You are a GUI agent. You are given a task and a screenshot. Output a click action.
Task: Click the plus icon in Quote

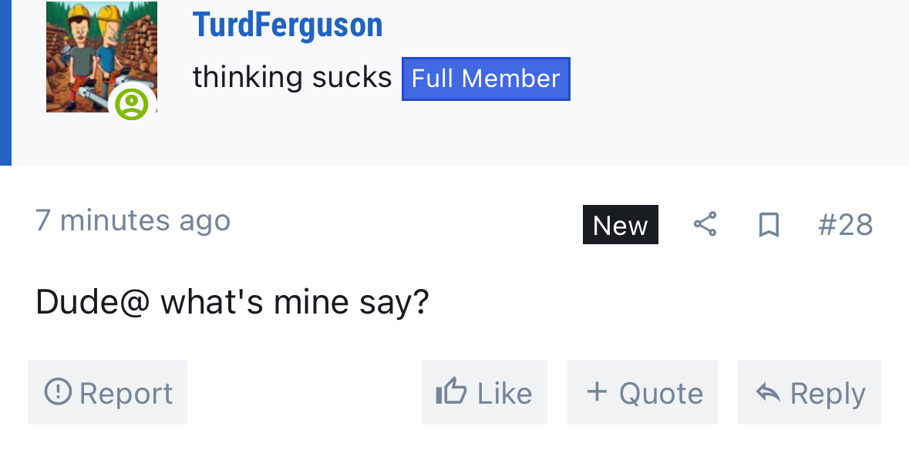point(597,391)
